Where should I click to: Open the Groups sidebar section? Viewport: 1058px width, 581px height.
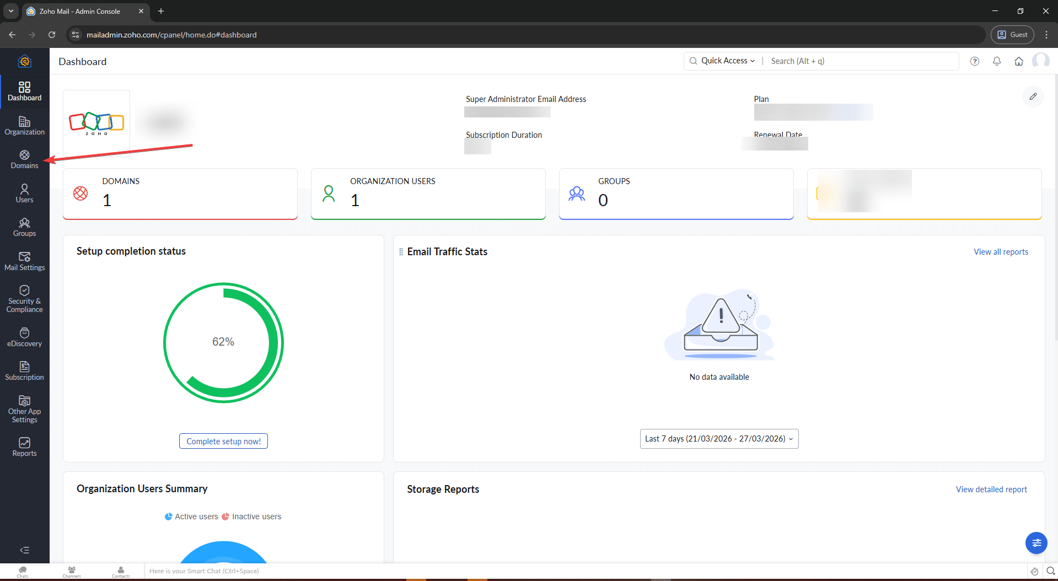[x=24, y=227]
